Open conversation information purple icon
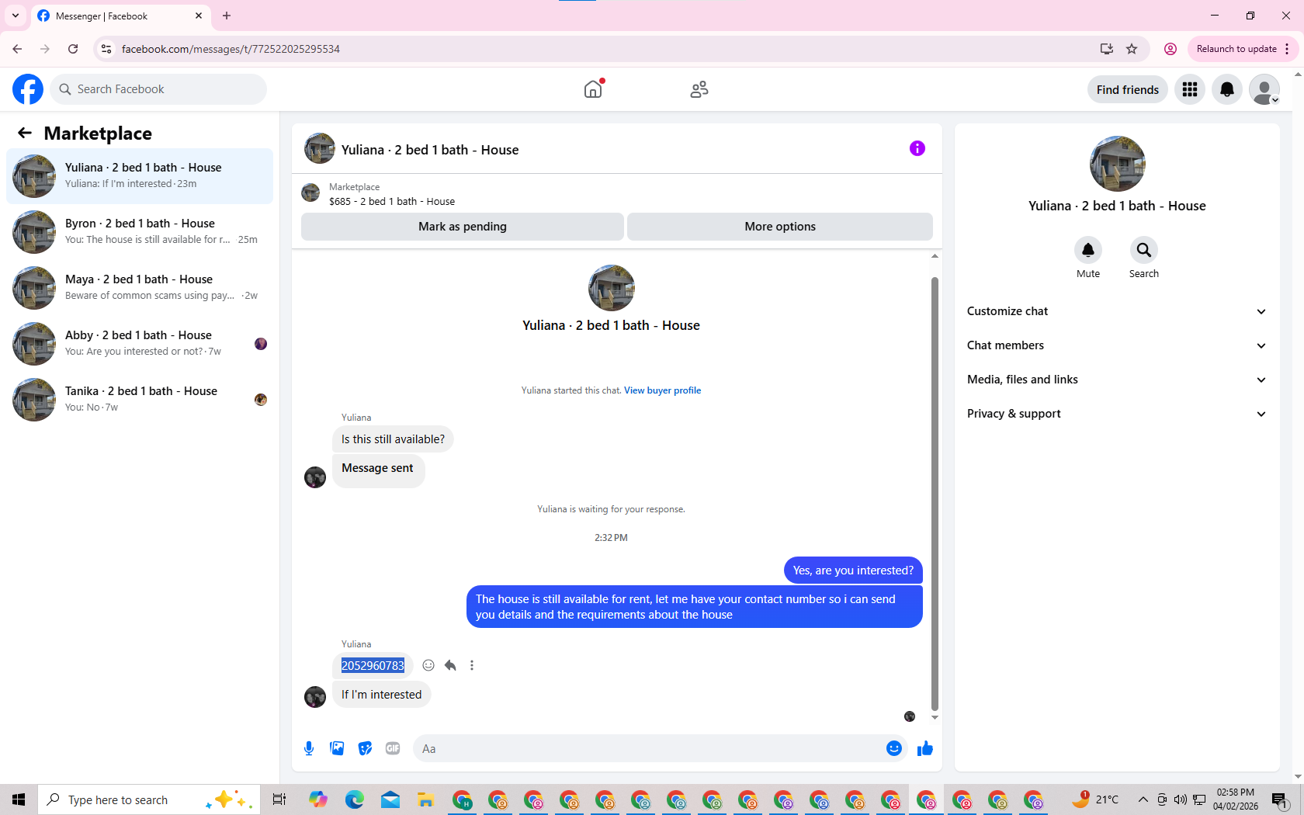 917,148
